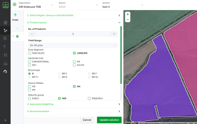Screen dimensions: 197x124
Task: Open the notes document icon in sidebar
Action: 5,38
